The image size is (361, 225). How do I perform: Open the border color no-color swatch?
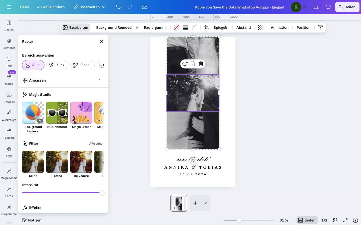[x=176, y=28]
